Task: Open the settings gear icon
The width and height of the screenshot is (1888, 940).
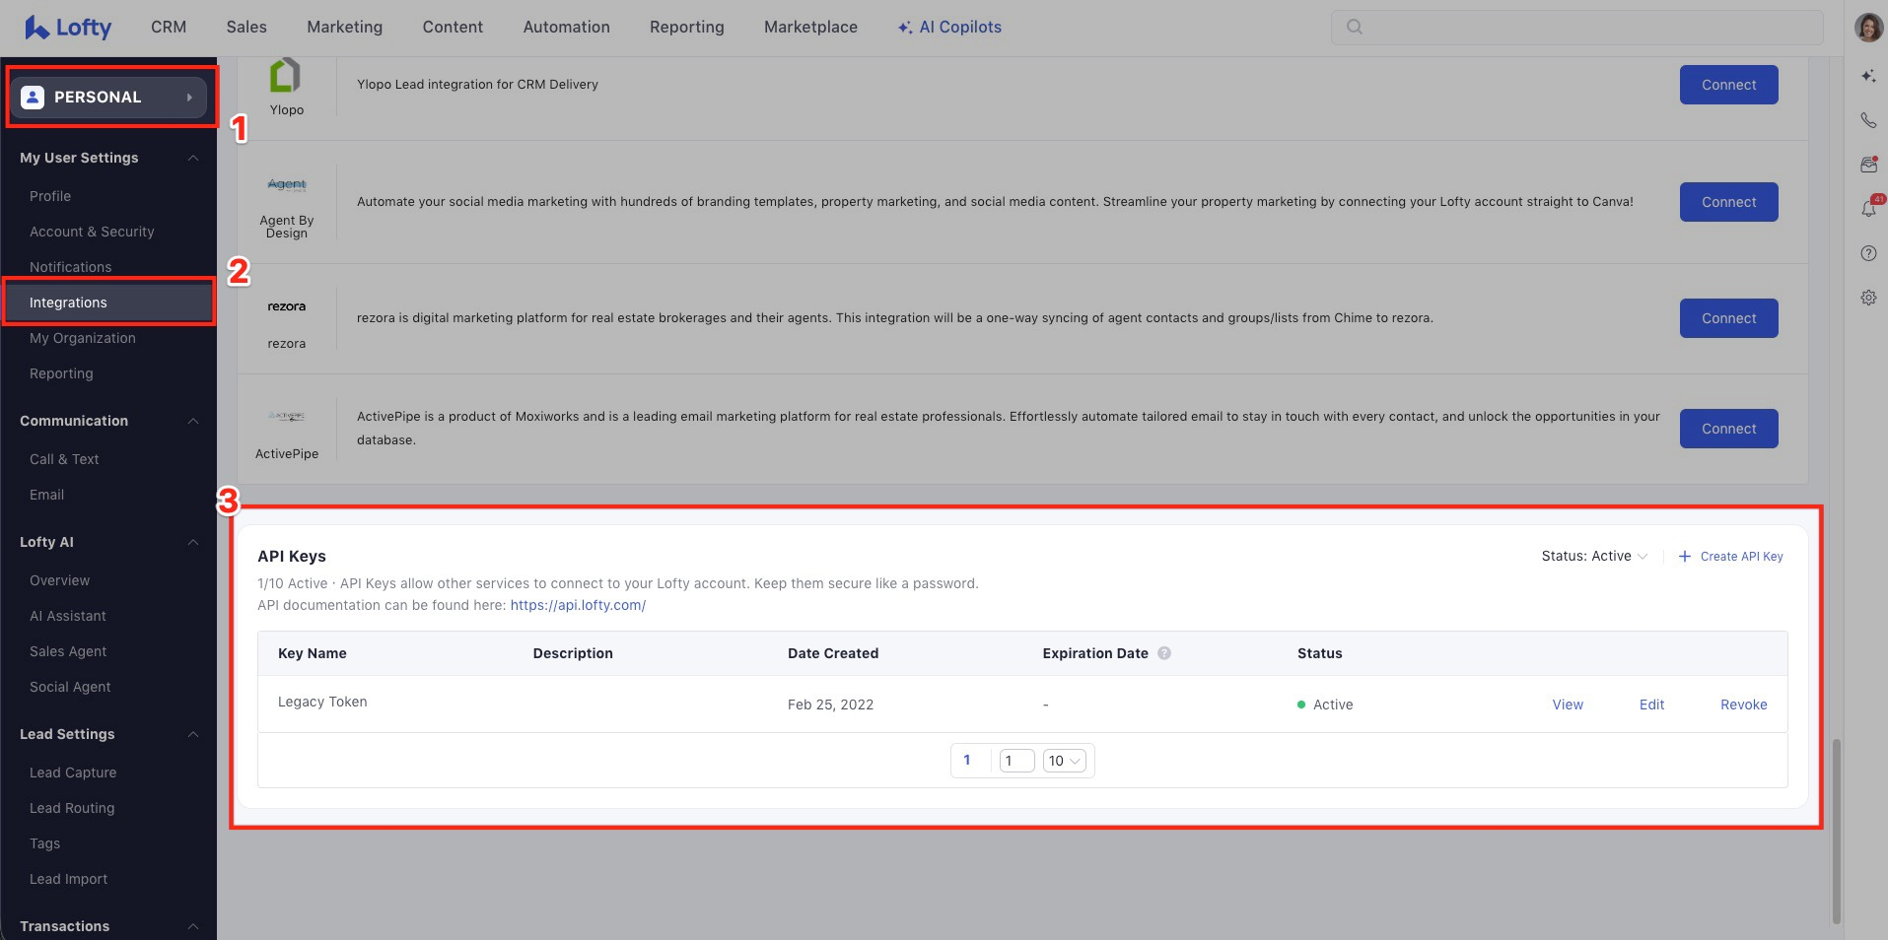Action: (1867, 298)
